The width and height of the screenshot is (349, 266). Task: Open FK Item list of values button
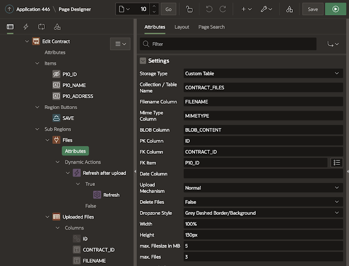[x=336, y=162]
